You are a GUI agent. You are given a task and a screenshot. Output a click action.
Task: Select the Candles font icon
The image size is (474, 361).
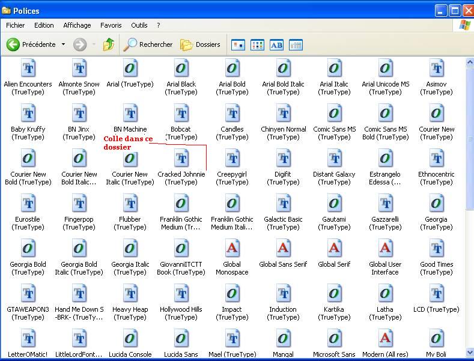pyautogui.click(x=232, y=113)
